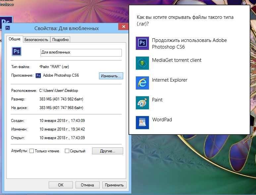Open the Подробно tab
Viewport: 256px width, 195px height.
pyautogui.click(x=60, y=40)
